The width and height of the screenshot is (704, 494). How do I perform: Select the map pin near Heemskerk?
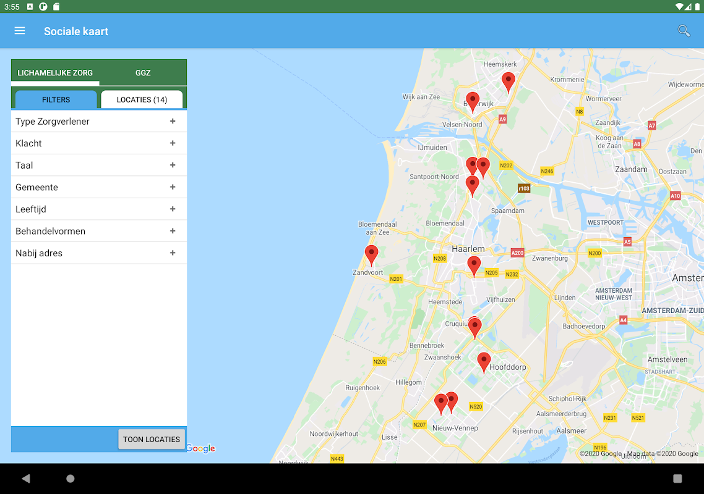tap(508, 83)
